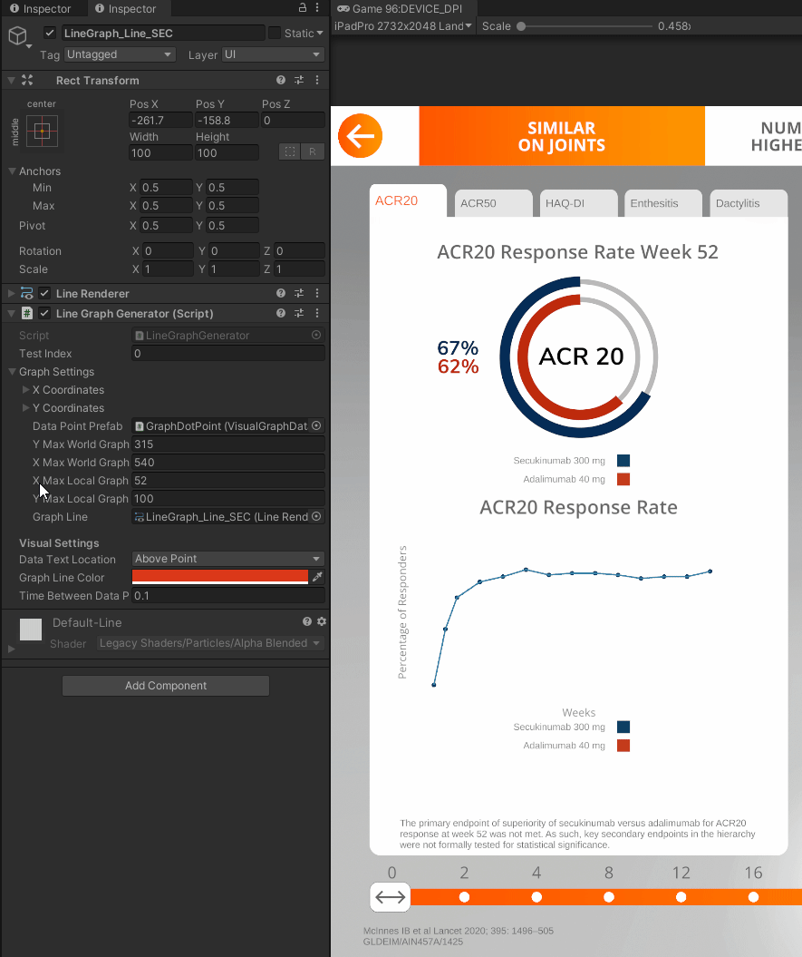Toggle Rect Transform raw edit mode R
Viewport: 802px width, 957px height.
[x=313, y=152]
